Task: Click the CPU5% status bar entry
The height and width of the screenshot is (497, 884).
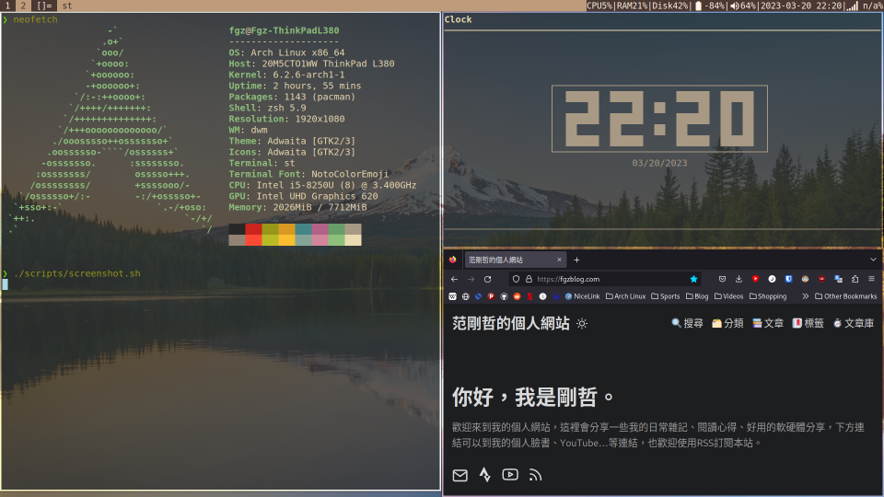Action: pos(599,6)
